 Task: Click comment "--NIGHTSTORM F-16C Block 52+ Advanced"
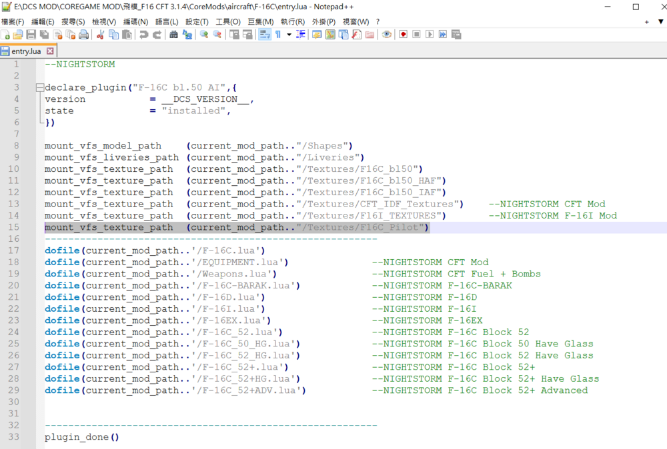point(480,390)
